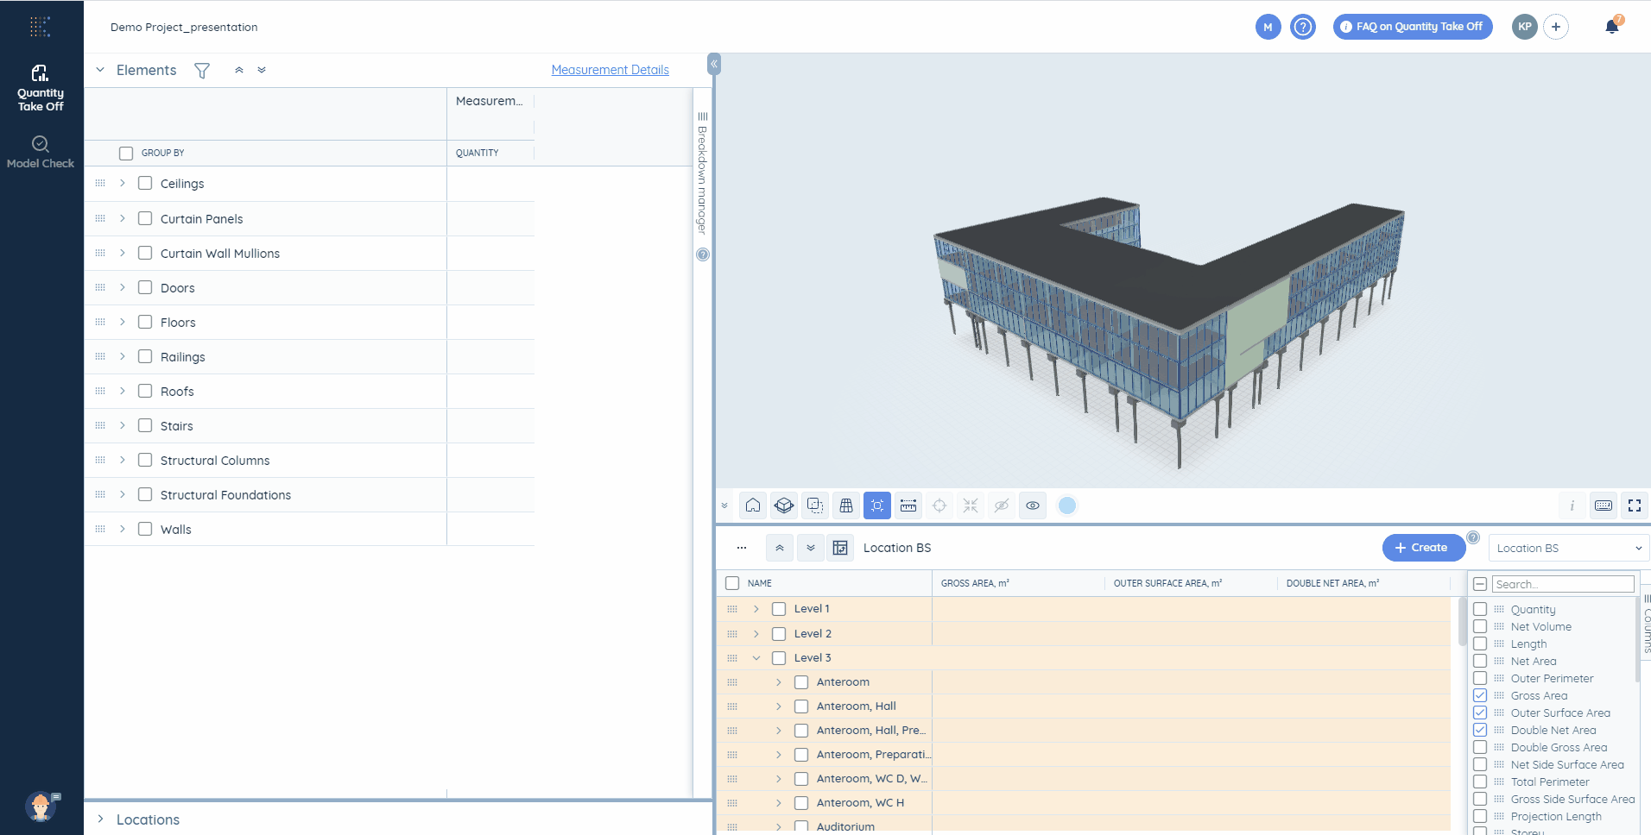Add a collaborator with plus icon

click(1556, 27)
